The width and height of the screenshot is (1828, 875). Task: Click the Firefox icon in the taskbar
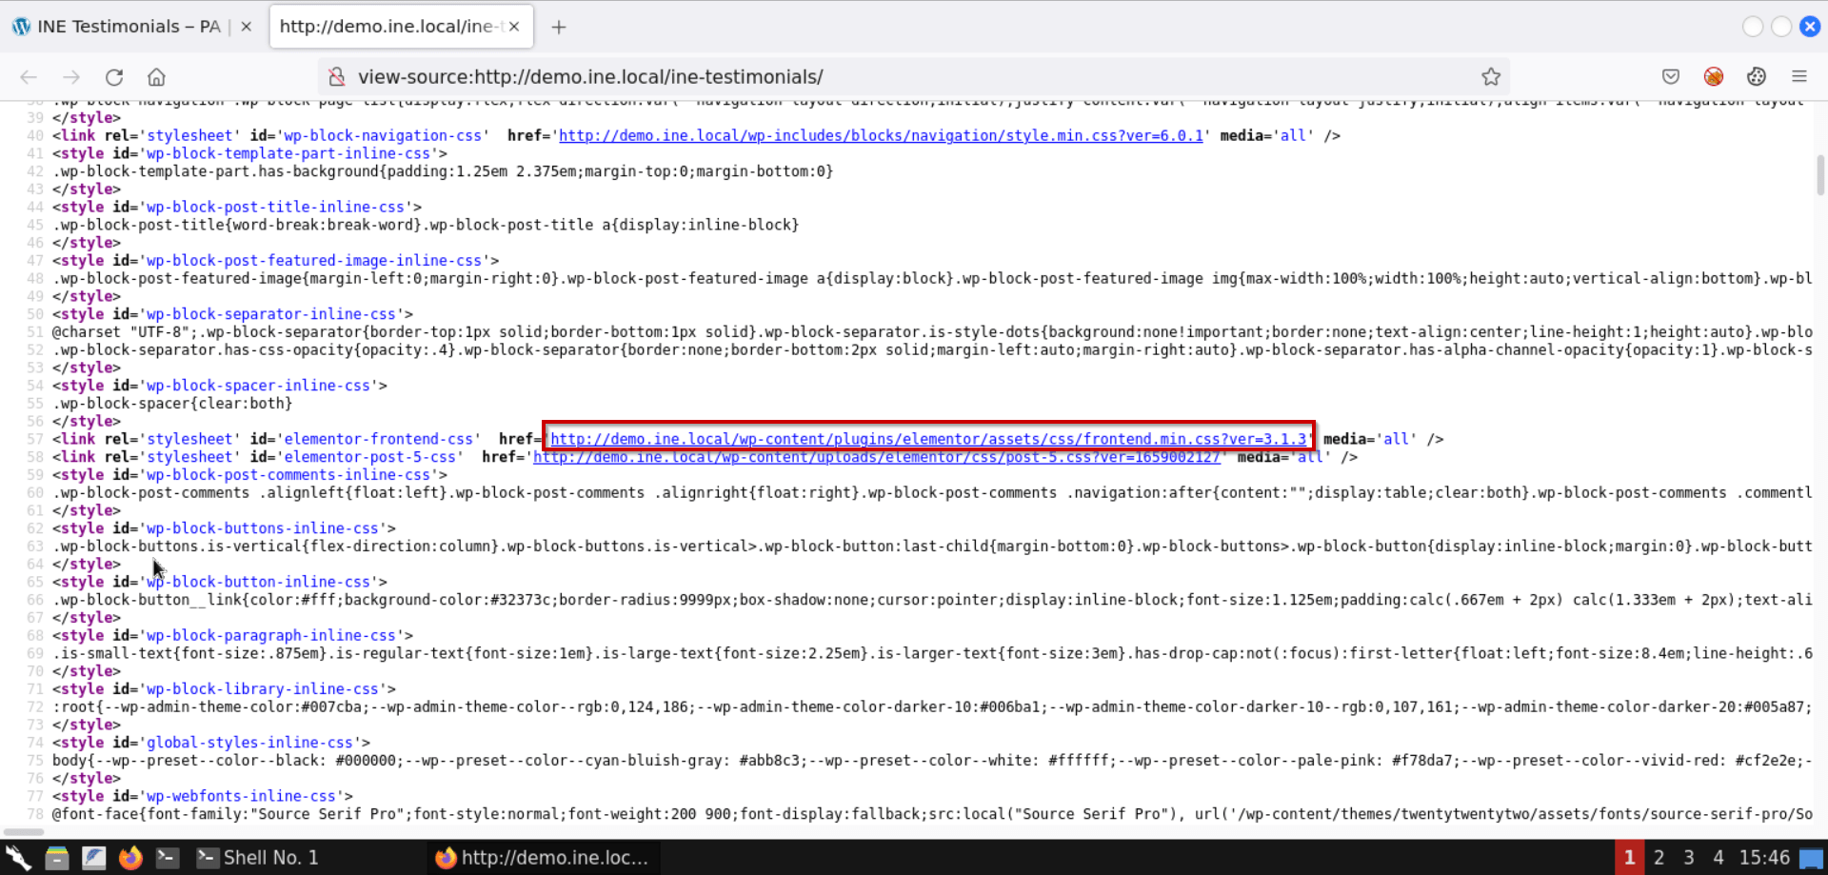tap(130, 857)
